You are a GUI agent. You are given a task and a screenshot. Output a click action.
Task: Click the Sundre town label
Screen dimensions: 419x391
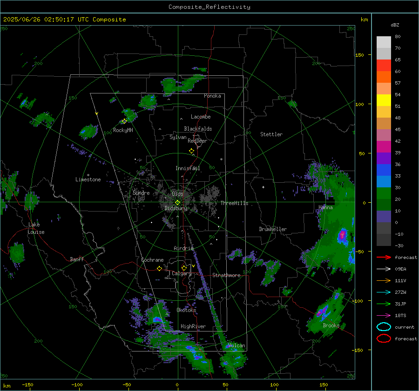pyautogui.click(x=141, y=192)
